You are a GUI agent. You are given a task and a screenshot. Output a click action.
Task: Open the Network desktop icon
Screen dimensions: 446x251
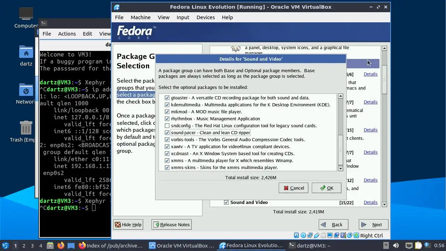[26, 93]
